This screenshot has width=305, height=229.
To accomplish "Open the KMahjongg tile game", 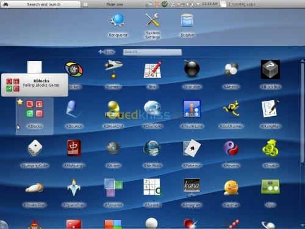I will [x=74, y=154].
